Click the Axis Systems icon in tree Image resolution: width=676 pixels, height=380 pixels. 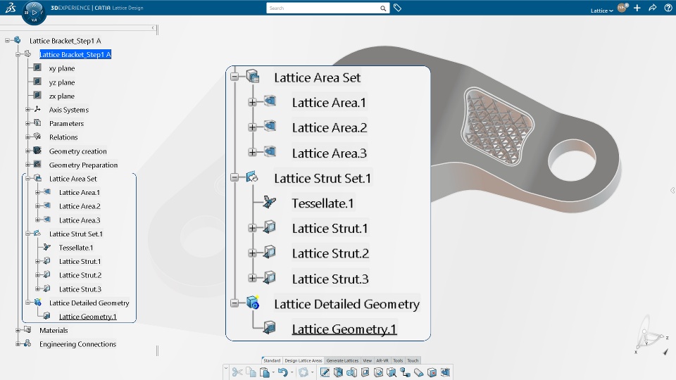click(x=37, y=110)
